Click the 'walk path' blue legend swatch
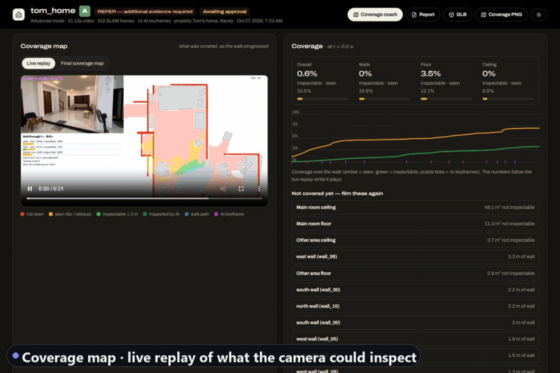 coord(187,214)
